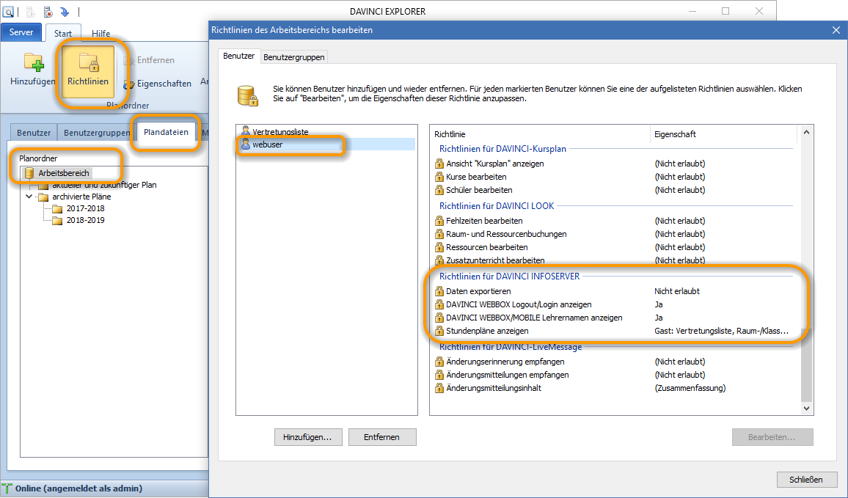The width and height of the screenshot is (848, 498).
Task: Click lock icon beside Daten exportieren
Action: 439,291
